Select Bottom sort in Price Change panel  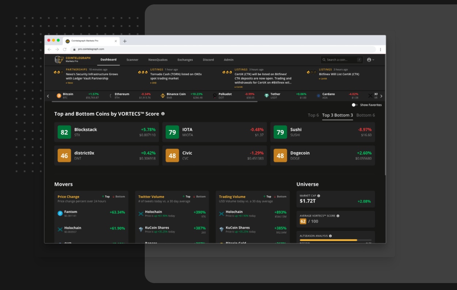coord(118,196)
